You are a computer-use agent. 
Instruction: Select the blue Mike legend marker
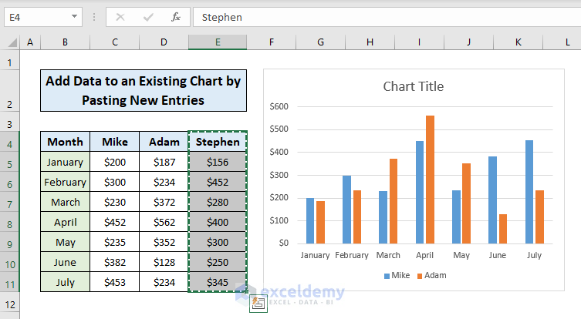click(386, 275)
